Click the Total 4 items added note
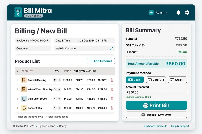 click(58, 117)
